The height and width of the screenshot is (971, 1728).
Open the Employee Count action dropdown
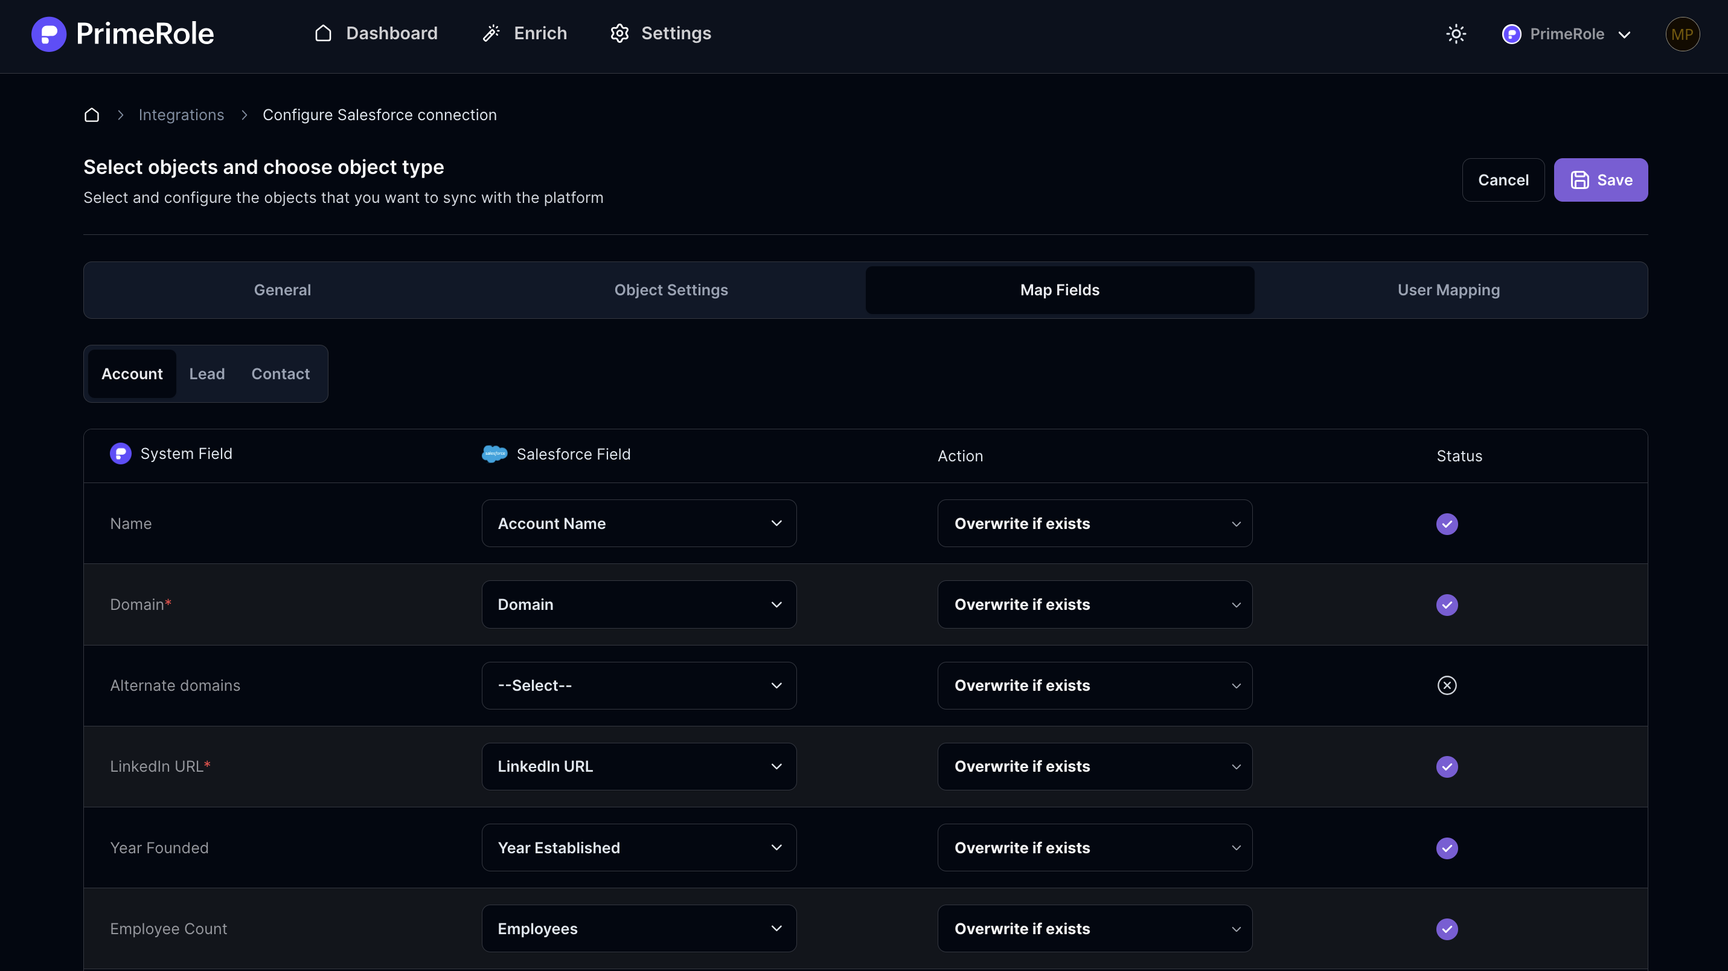[1095, 929]
